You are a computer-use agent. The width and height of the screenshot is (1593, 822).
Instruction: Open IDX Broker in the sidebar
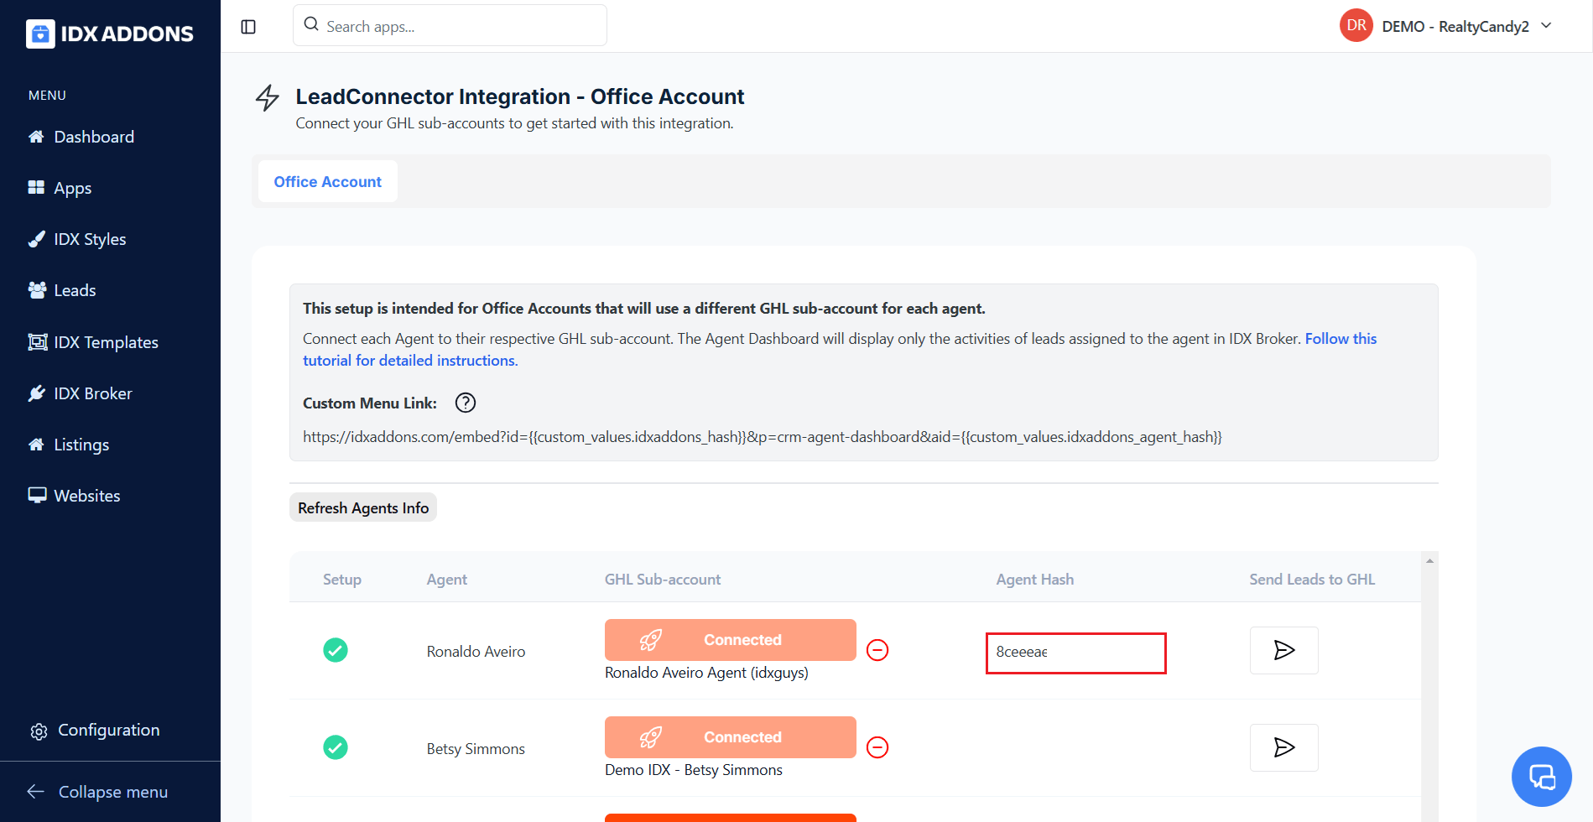coord(92,393)
